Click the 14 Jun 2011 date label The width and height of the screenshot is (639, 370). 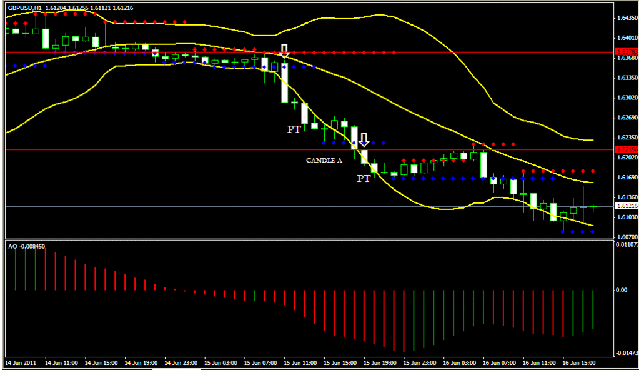click(x=21, y=362)
